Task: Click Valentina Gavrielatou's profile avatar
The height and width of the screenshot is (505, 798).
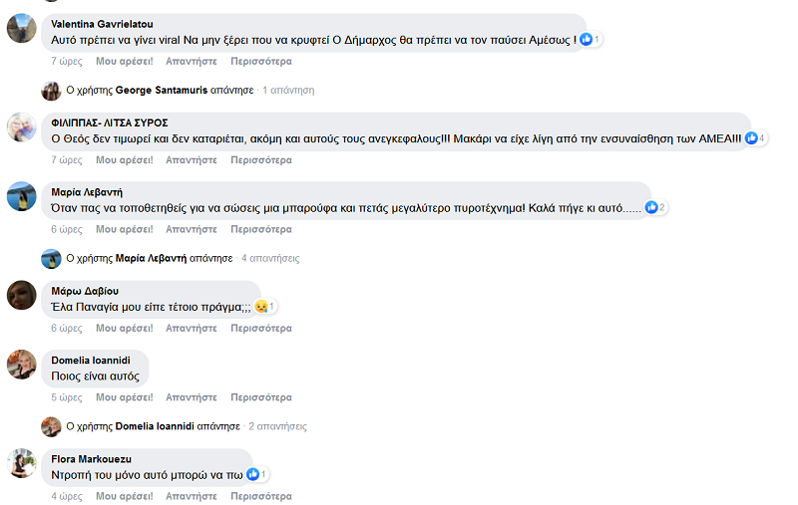Action: (x=22, y=30)
